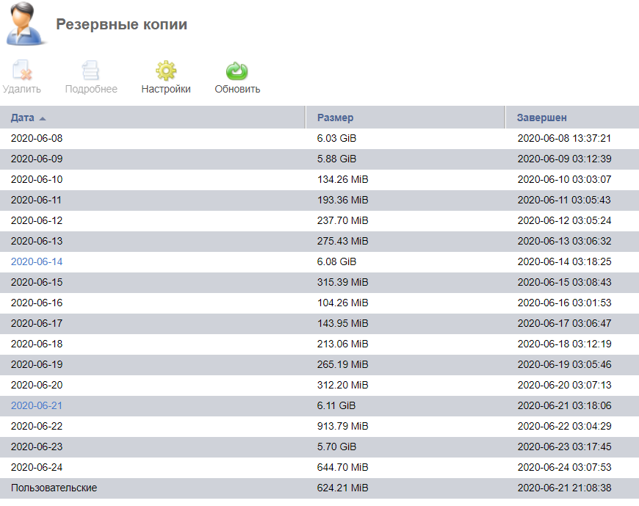This screenshot has width=639, height=506.
Task: Select the 2020-06-10 backup row
Action: pyautogui.click(x=319, y=180)
